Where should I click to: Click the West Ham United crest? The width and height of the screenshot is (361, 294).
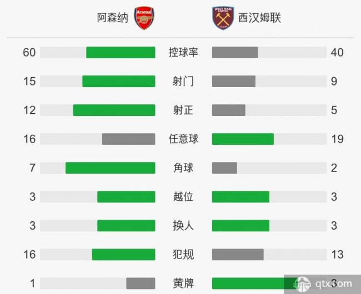[223, 18]
